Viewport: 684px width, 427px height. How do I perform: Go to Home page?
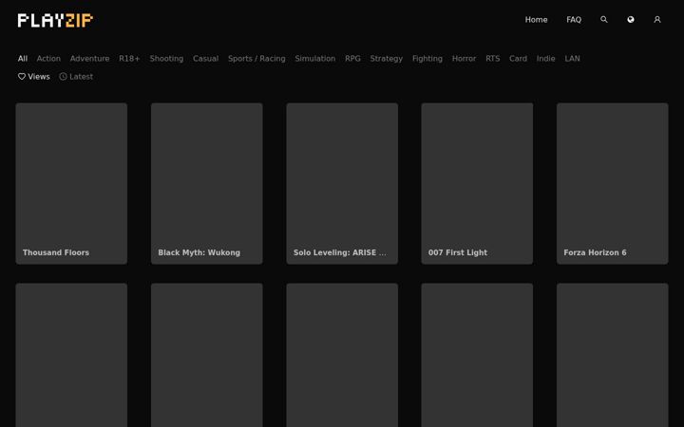pos(536,20)
